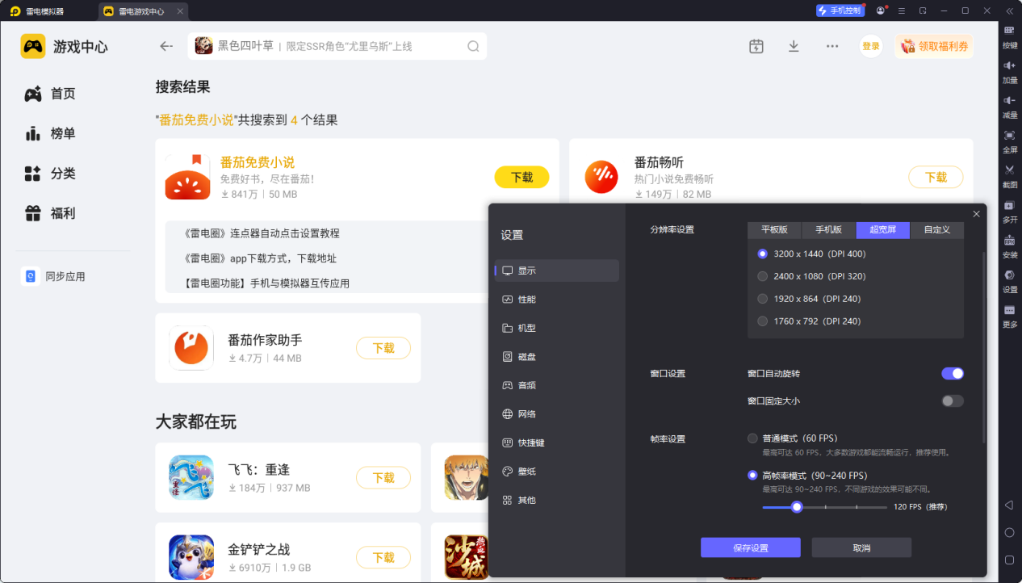Switch to the 自定义 resolution tab
Viewport: 1022px width, 583px height.
(x=936, y=229)
